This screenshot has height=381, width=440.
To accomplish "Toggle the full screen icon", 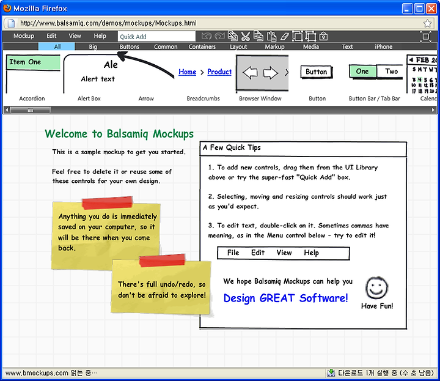I will click(x=426, y=37).
